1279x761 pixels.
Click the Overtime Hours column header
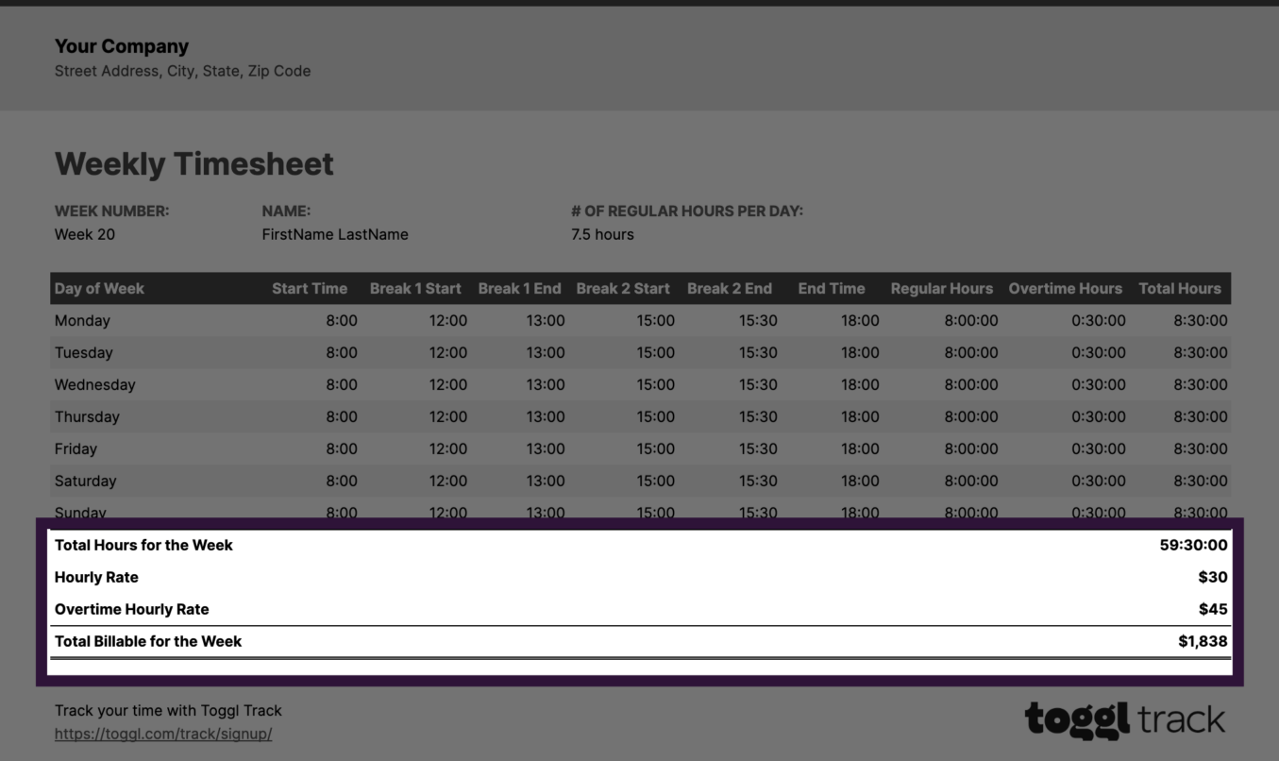[1065, 288]
